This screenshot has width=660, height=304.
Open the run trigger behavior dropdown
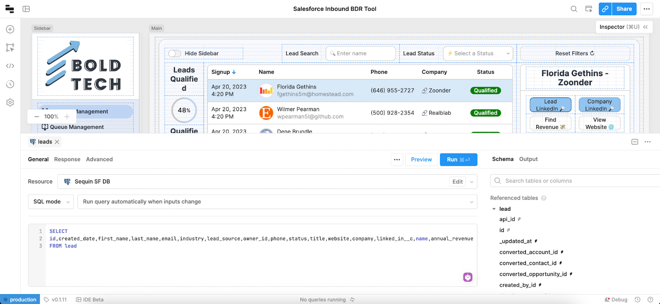pyautogui.click(x=277, y=202)
